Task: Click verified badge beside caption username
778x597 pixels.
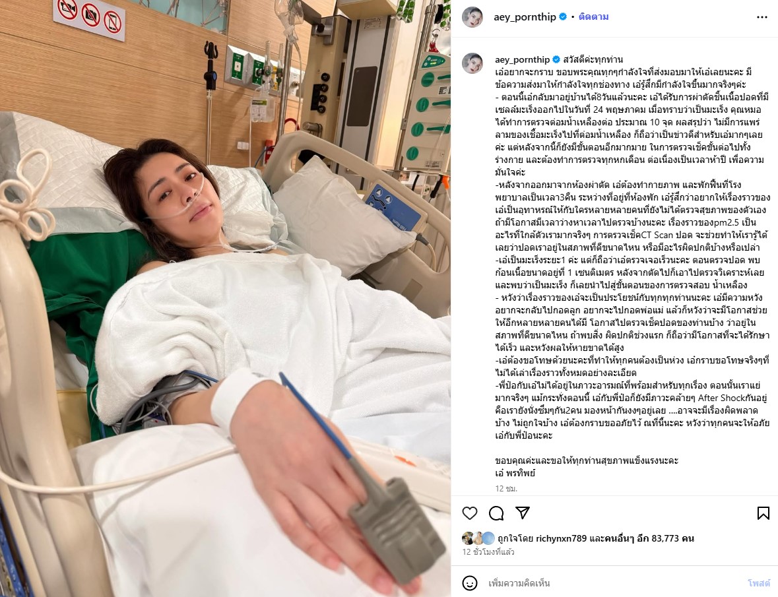Action: coord(556,59)
